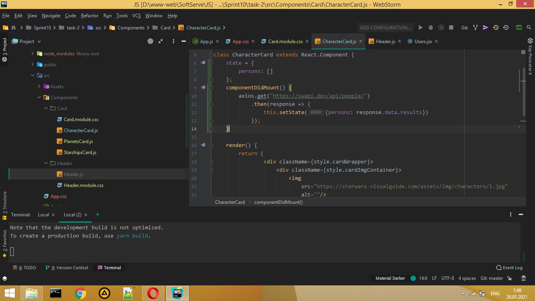Click locate target icon in Project panel
This screenshot has height=301, width=535.
150,41
